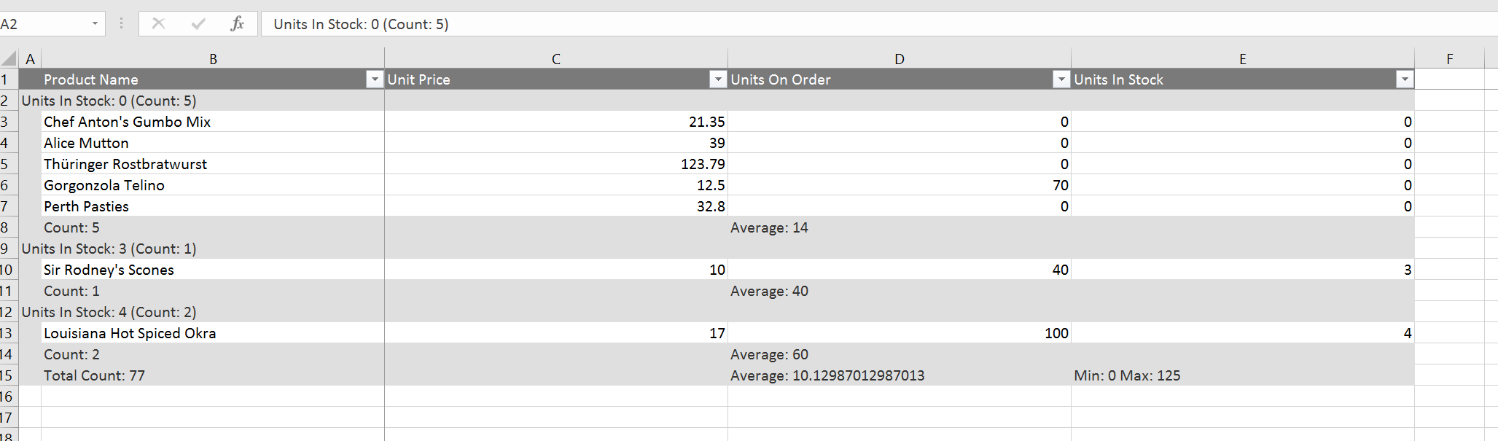Select the Units In Stock: 3 group row
Image resolution: width=1498 pixels, height=441 pixels.
pos(201,249)
